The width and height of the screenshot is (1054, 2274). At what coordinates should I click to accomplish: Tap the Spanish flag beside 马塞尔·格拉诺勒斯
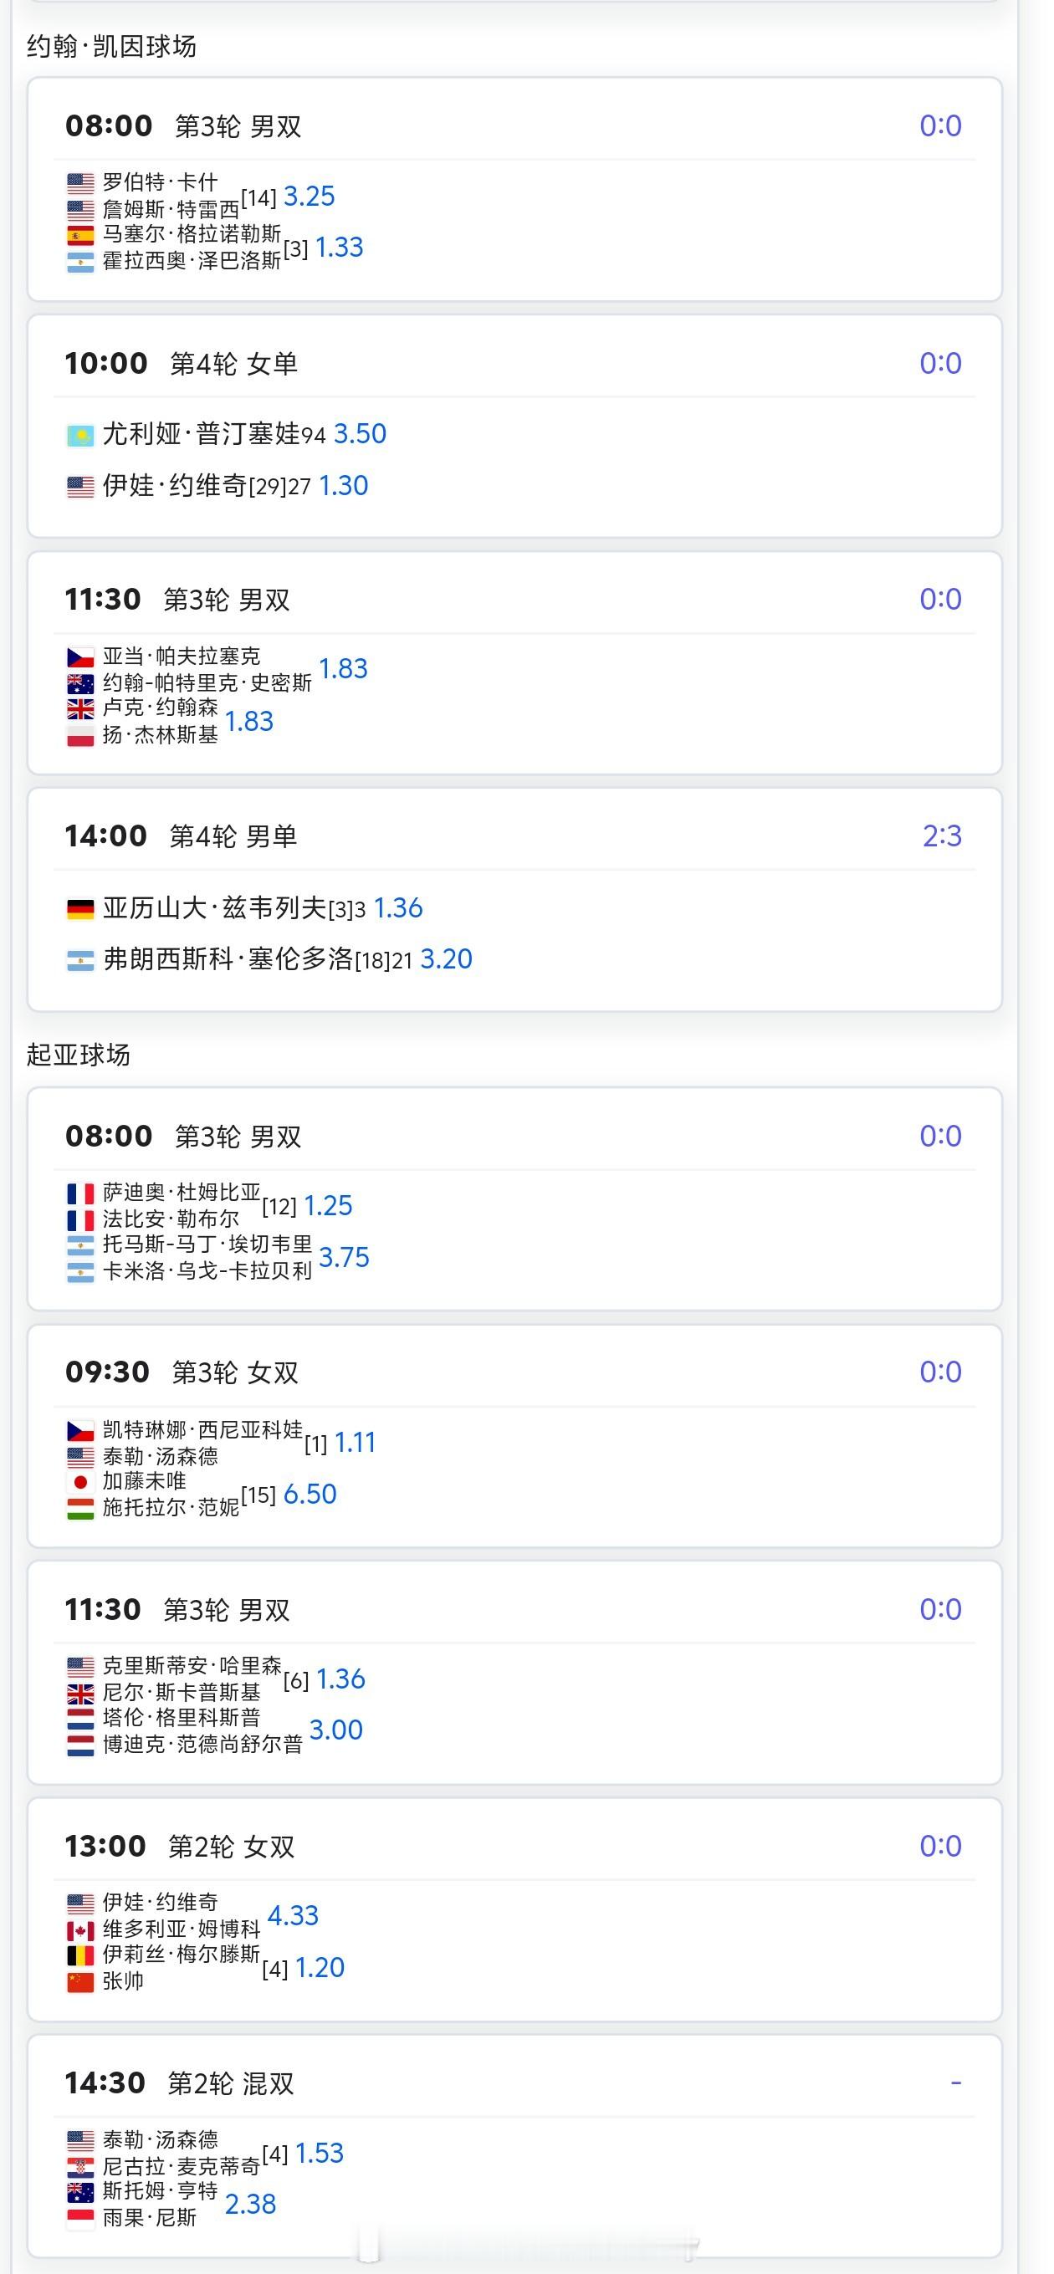coord(80,236)
